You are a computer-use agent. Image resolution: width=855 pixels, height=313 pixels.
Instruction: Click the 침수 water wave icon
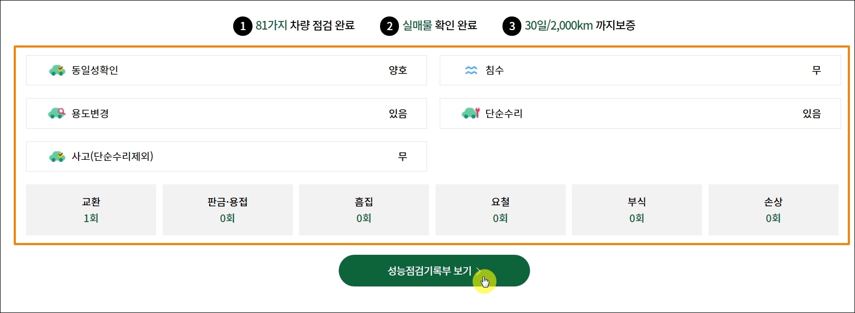471,70
